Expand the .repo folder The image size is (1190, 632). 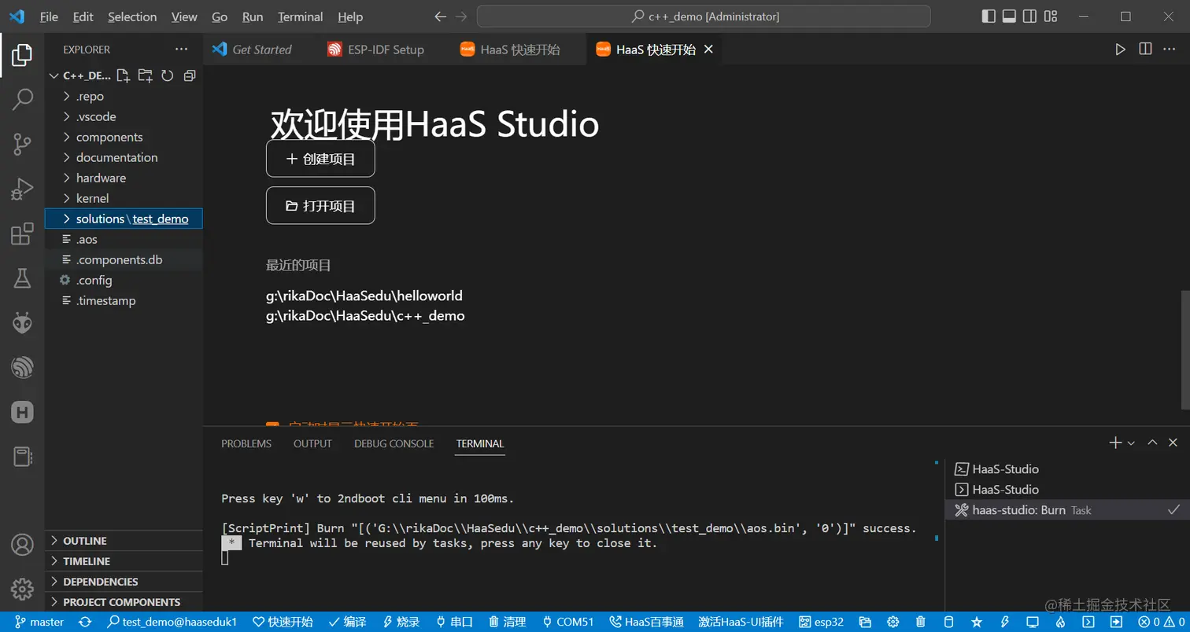(x=124, y=97)
